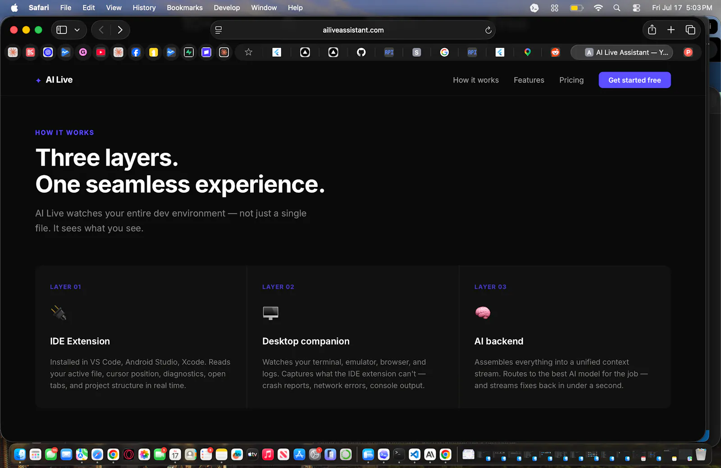Open the Apple menu
721x468 pixels.
[x=14, y=8]
